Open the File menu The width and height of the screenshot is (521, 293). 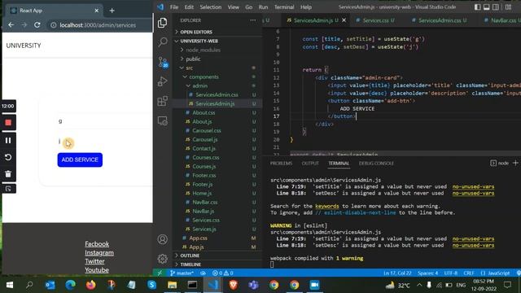174,7
